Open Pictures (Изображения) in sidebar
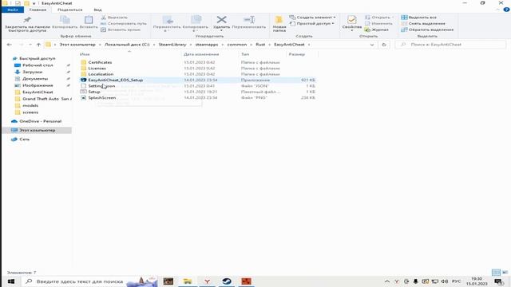This screenshot has width=511, height=287. pyautogui.click(x=38, y=85)
